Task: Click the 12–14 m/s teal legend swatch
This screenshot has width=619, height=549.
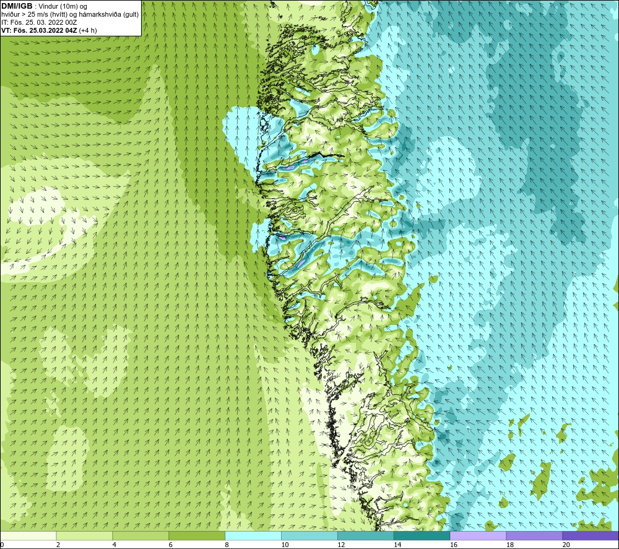Action: pyautogui.click(x=366, y=536)
